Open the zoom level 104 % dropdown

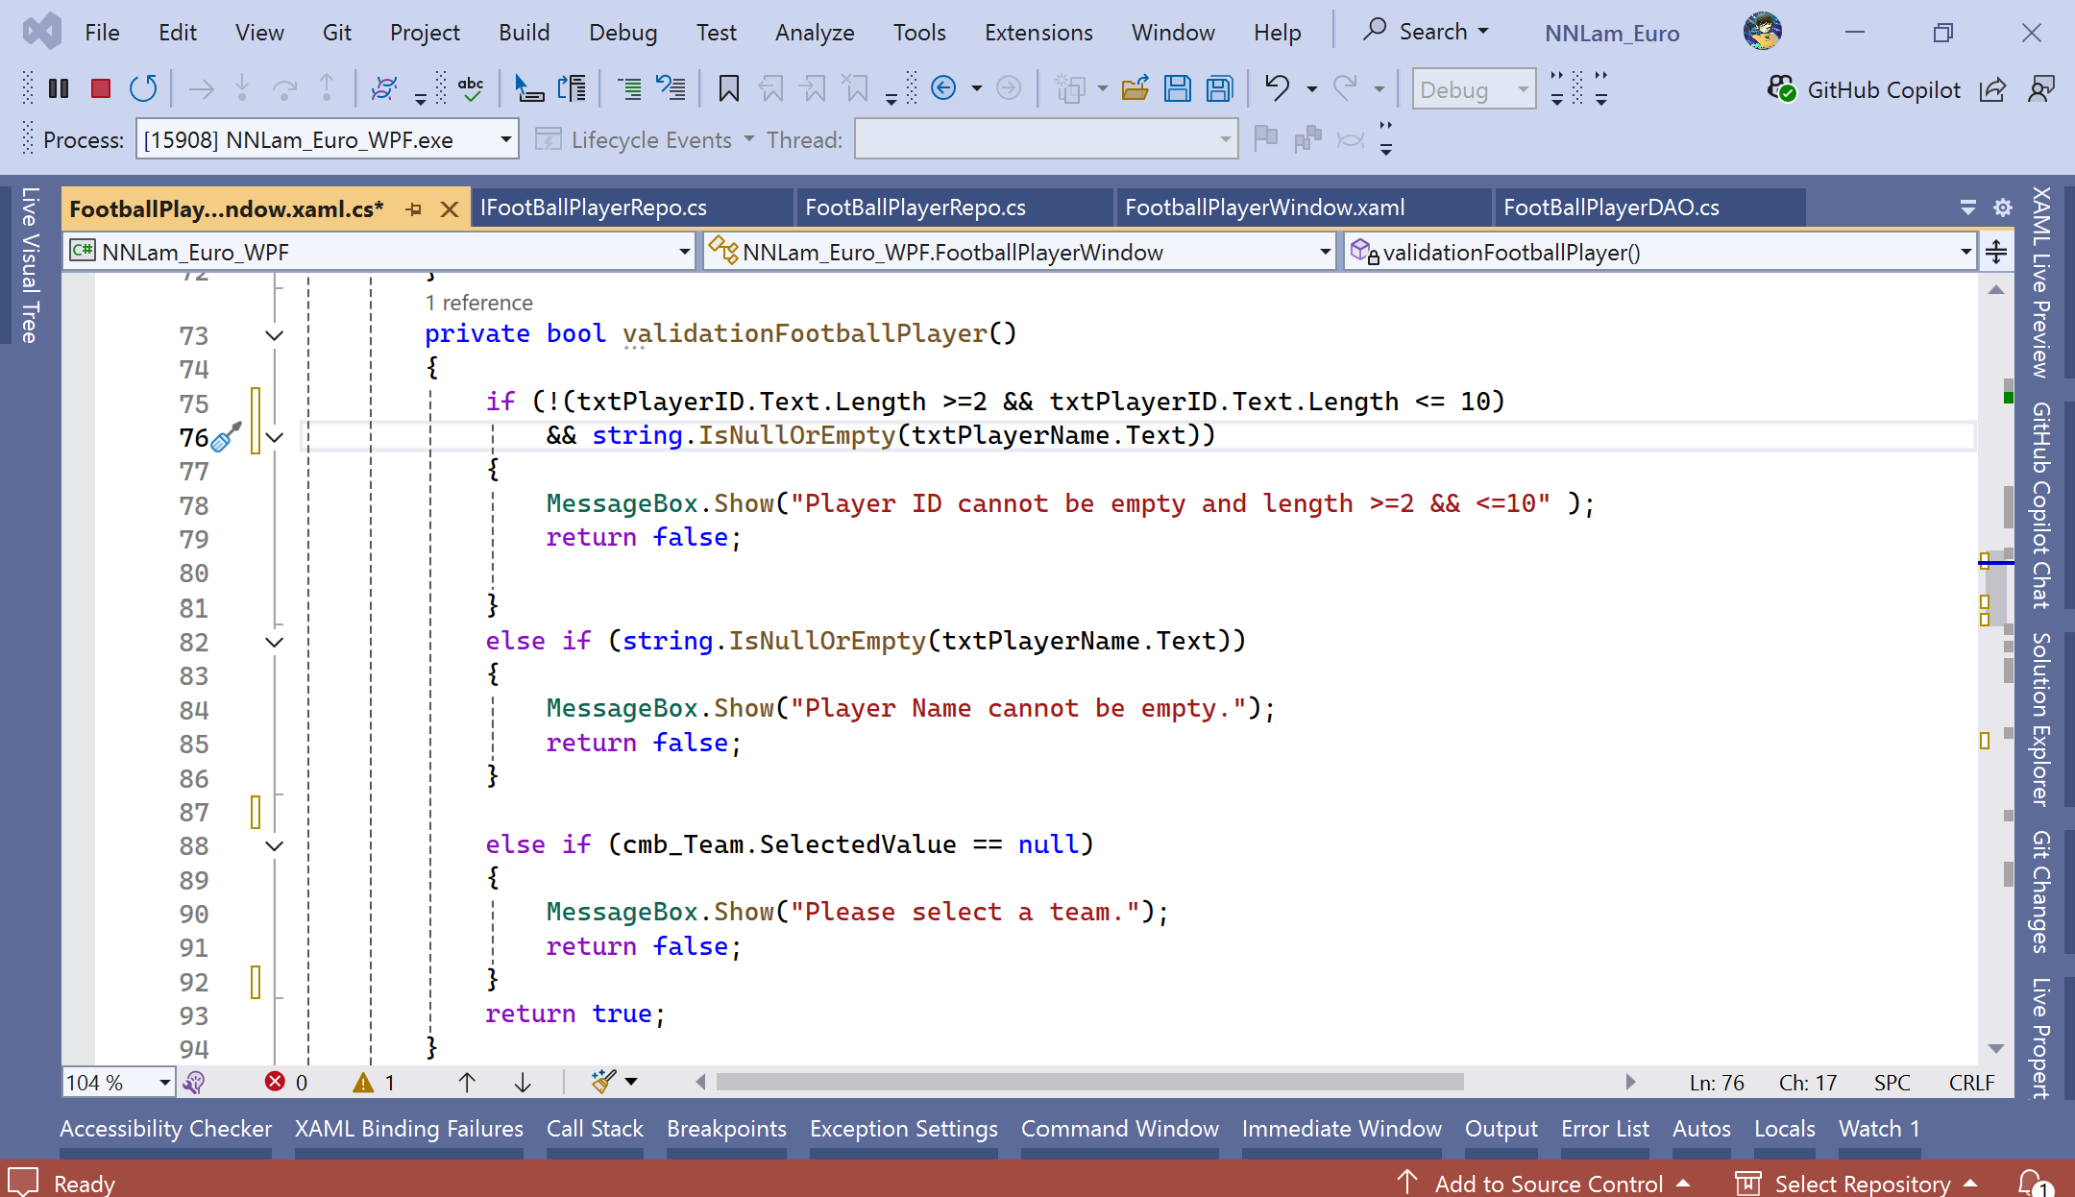tap(118, 1083)
